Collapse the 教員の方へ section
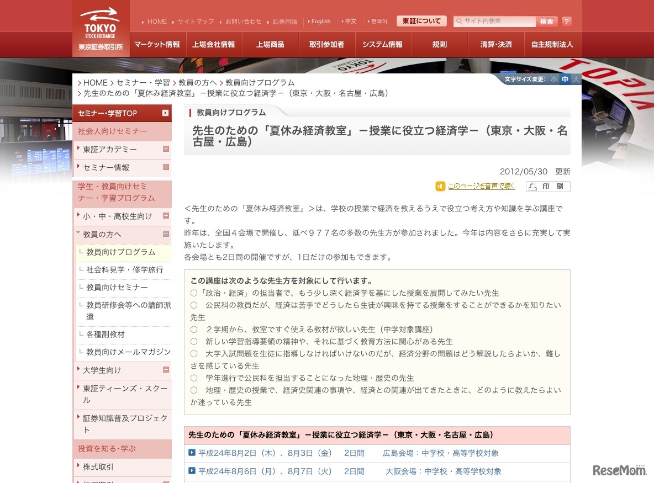The height and width of the screenshot is (483, 654). coord(166,233)
